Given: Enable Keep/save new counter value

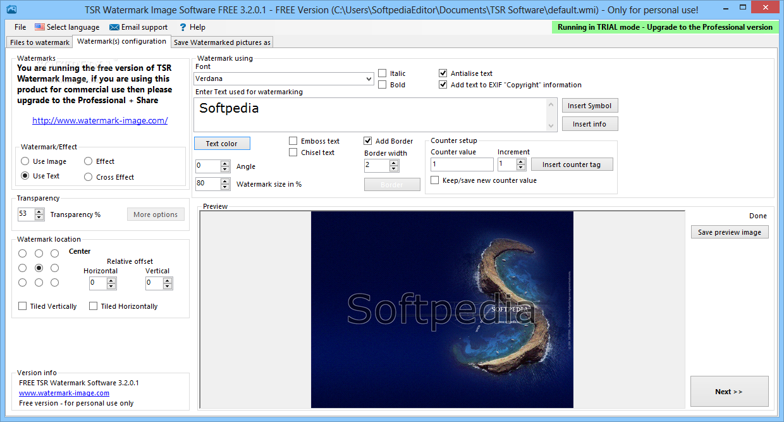Looking at the screenshot, I should 435,180.
